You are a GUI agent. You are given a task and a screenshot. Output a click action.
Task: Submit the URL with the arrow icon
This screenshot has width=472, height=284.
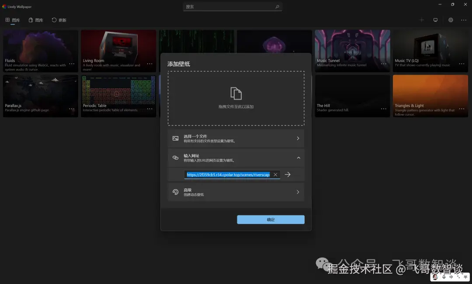(x=288, y=174)
